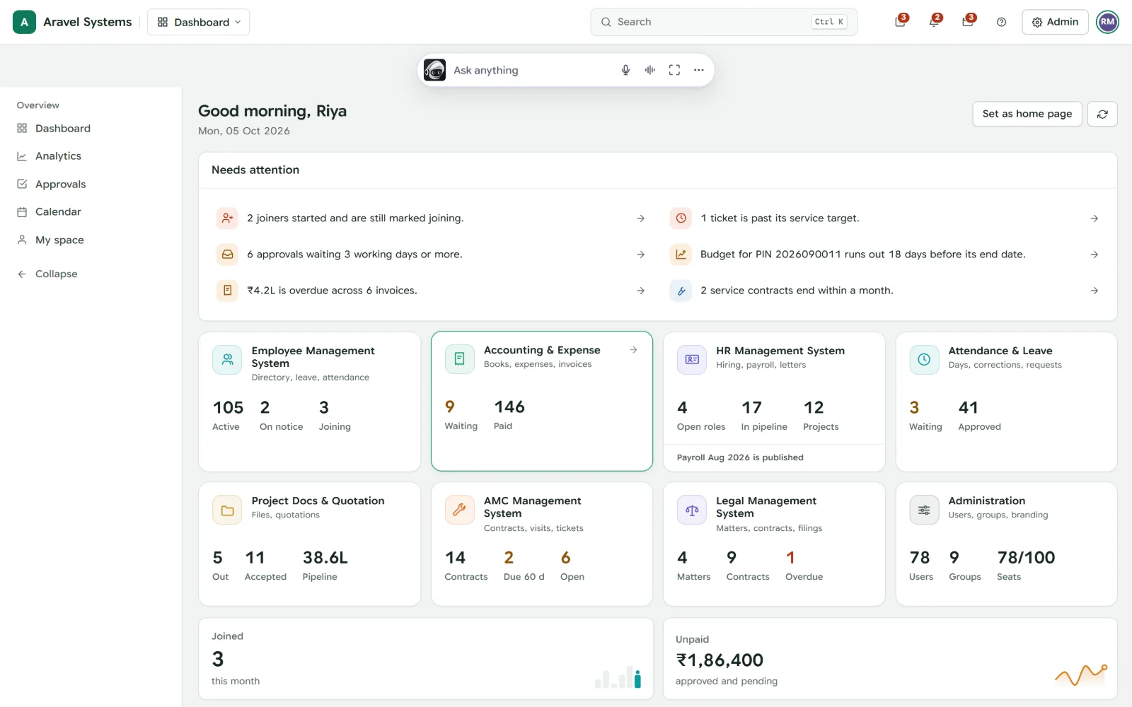Click the assistant avatar icon beside Ask anything
This screenshot has height=707, width=1132.
tap(434, 70)
